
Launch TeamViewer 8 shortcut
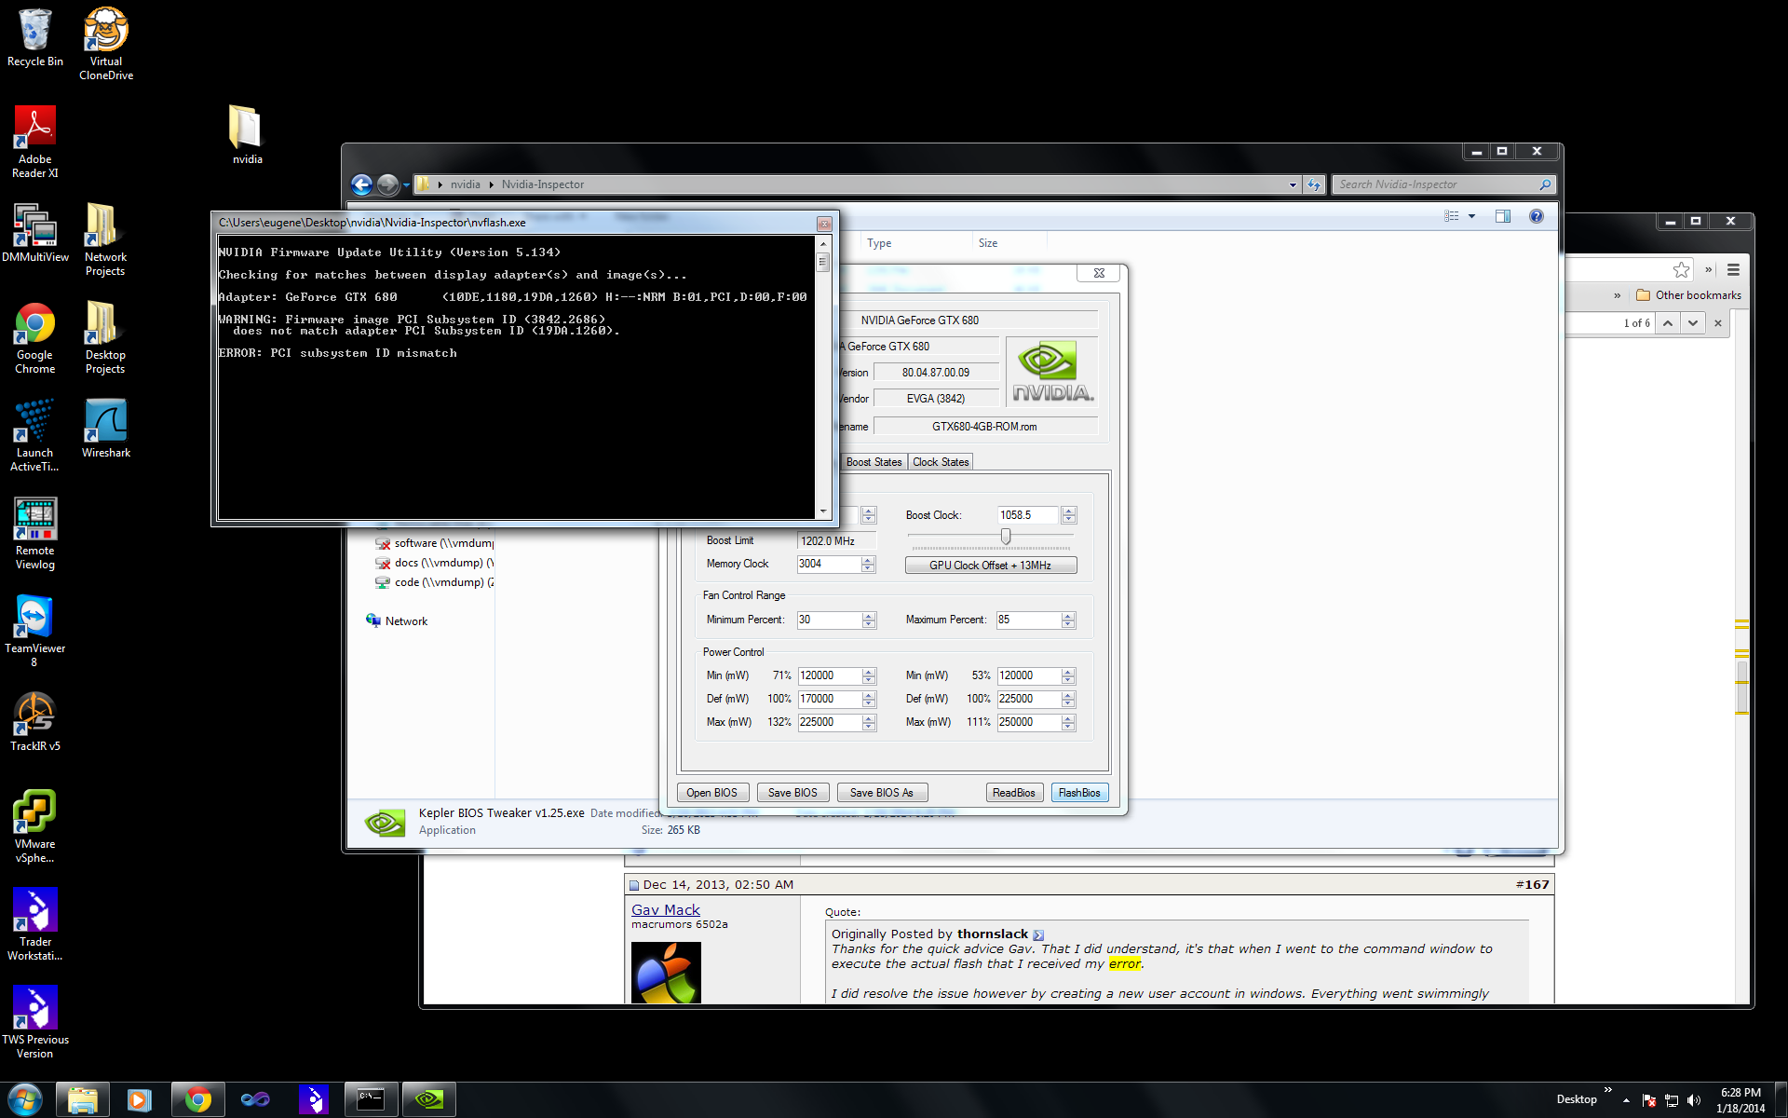pyautogui.click(x=35, y=631)
